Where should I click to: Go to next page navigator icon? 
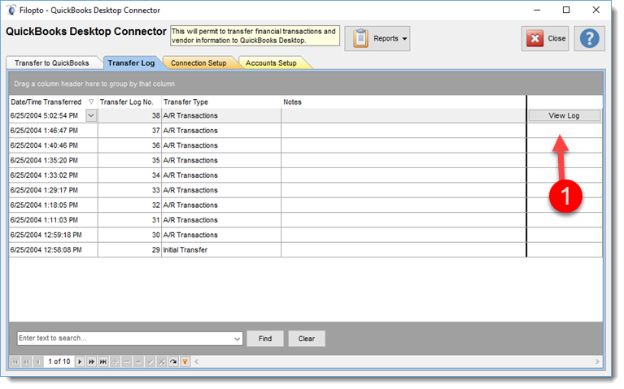coord(92,361)
